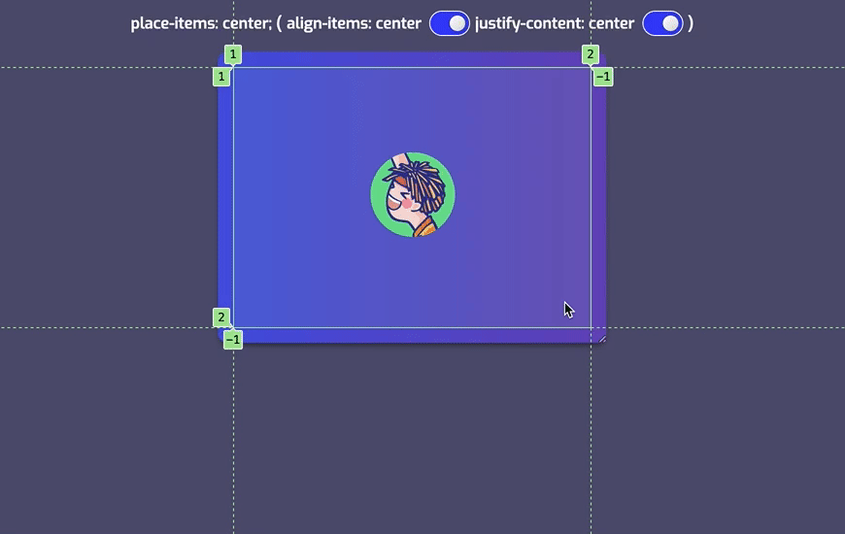Click the "align-items: center" label
Screen dimensions: 845x534
[x=354, y=23]
